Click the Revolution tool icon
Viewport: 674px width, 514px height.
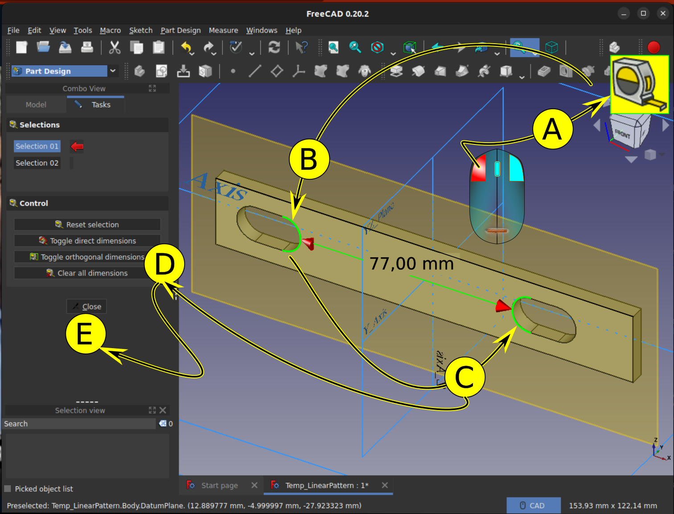[x=418, y=71]
